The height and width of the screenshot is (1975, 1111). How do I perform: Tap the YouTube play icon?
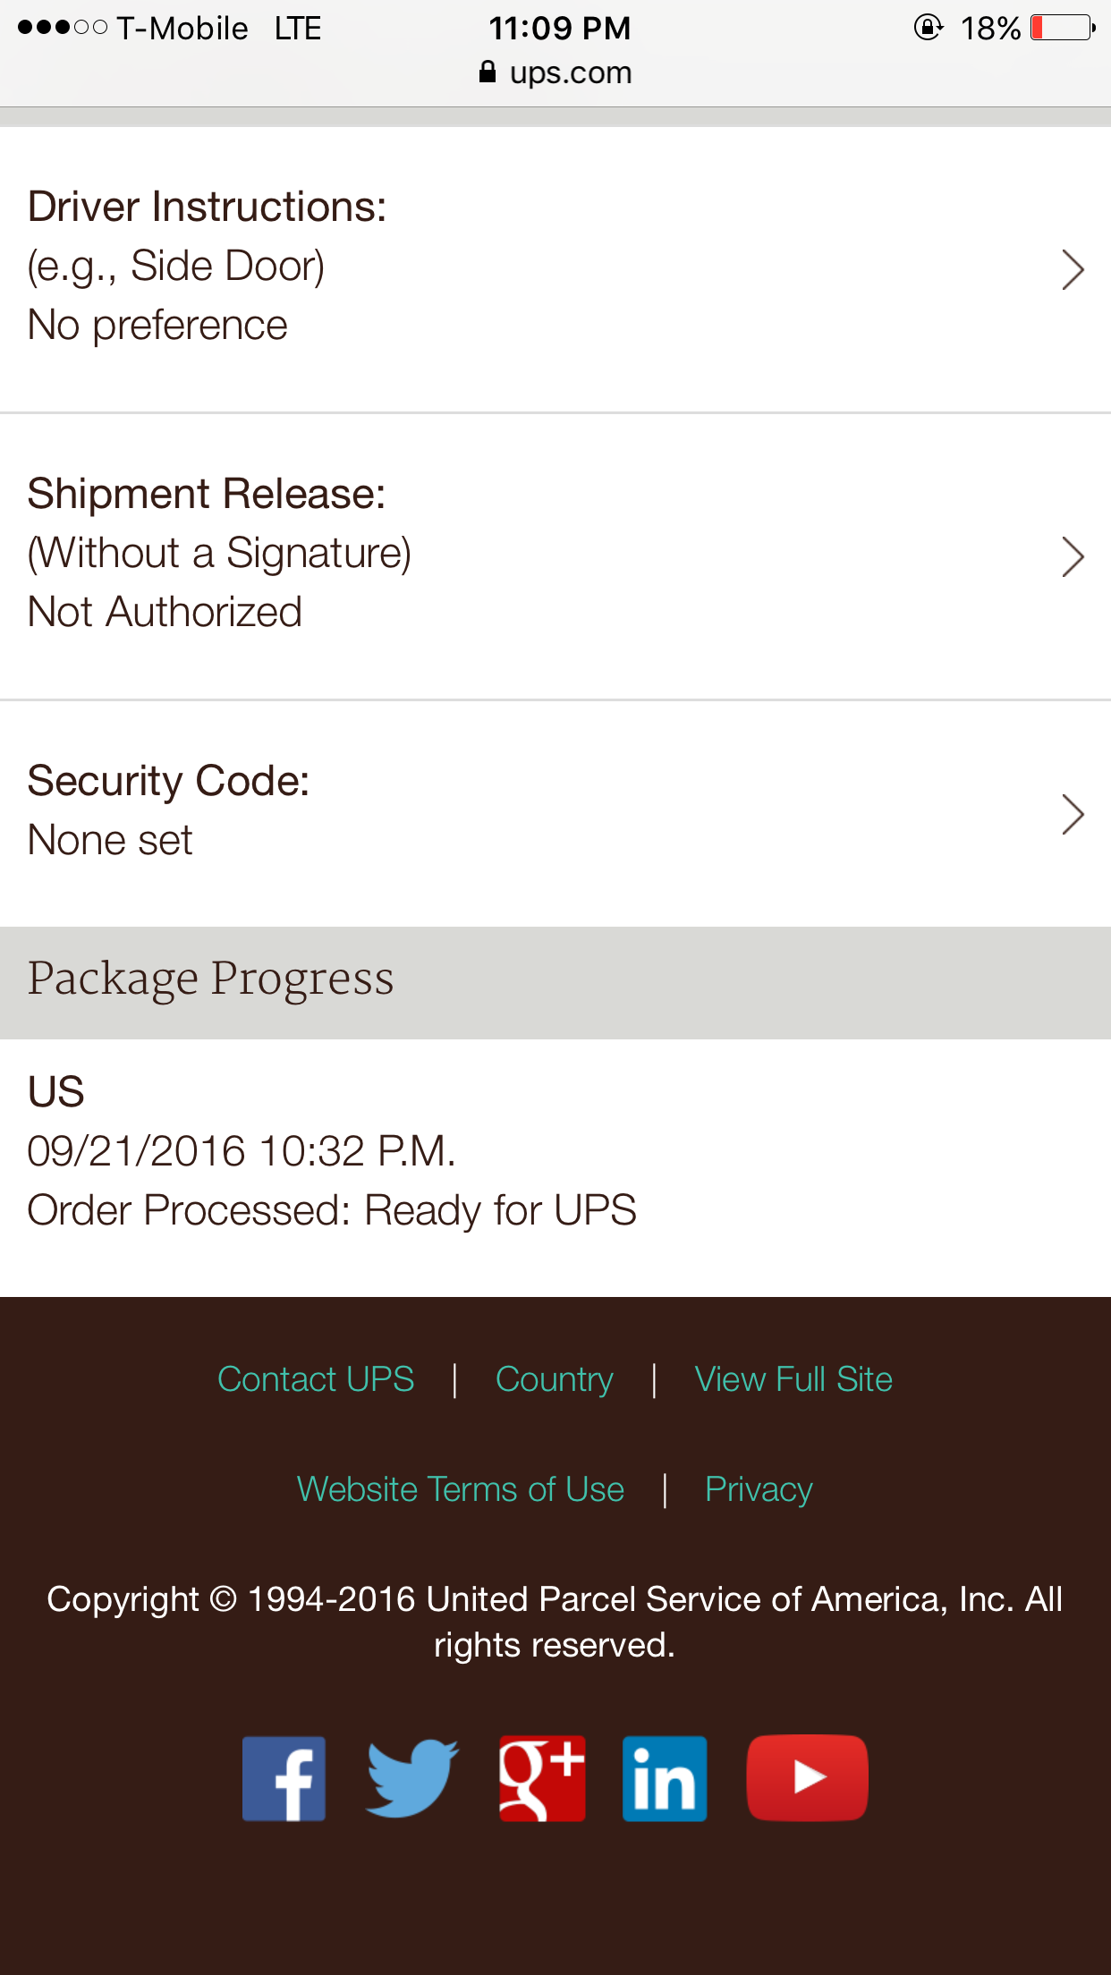click(x=807, y=1778)
